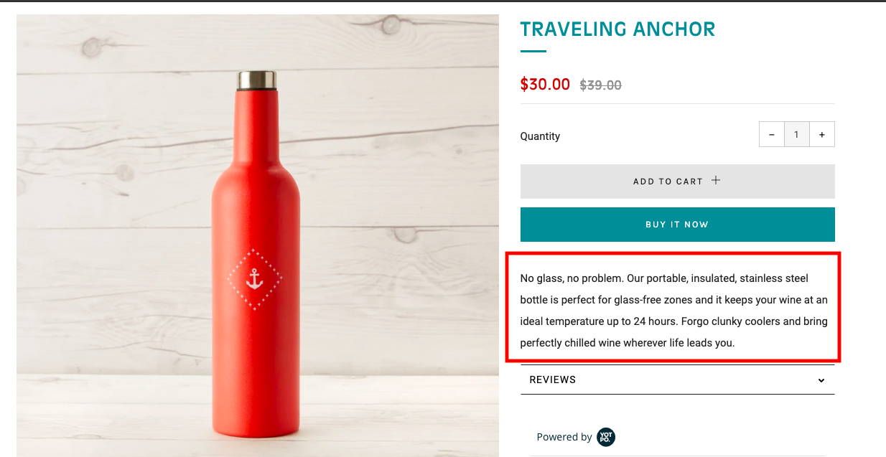Click the Reviews chevron arrow
Screen dimensions: 886x457
[821, 380]
